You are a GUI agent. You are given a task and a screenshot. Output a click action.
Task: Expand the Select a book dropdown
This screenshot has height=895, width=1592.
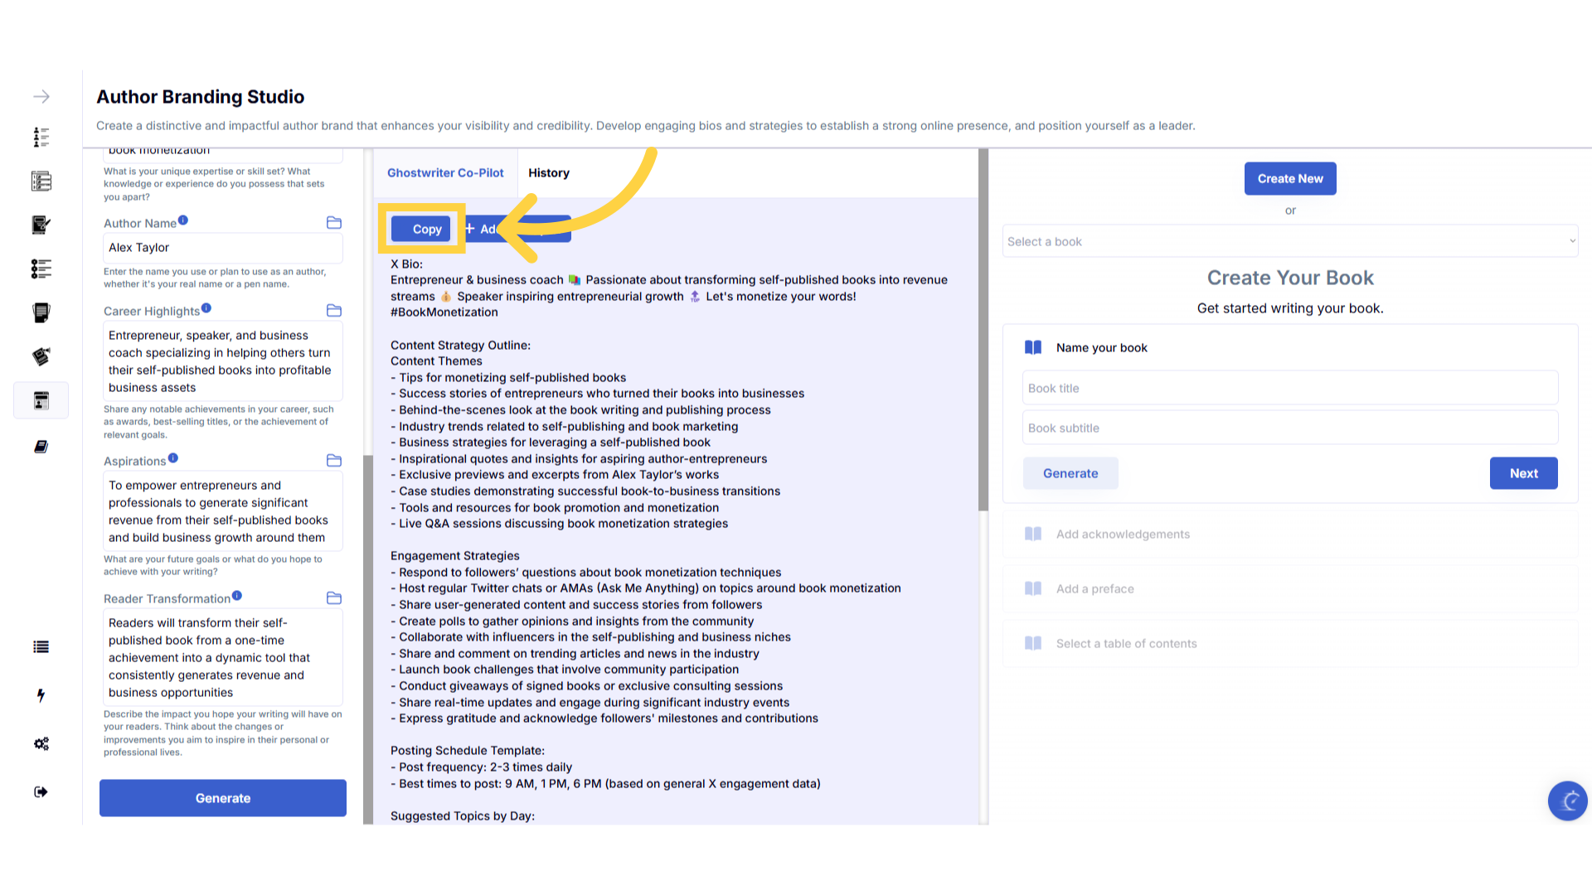pyautogui.click(x=1289, y=241)
